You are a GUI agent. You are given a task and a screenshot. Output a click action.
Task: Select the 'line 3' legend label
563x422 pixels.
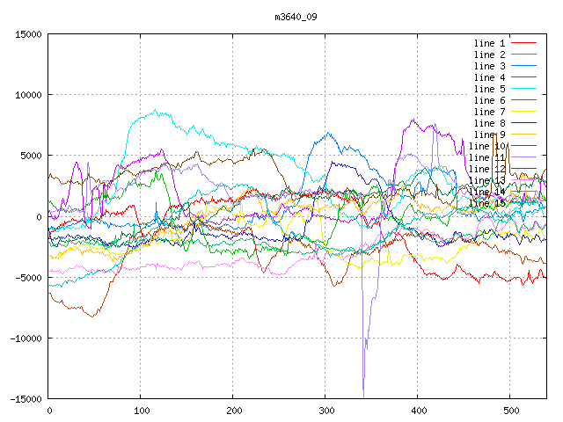click(x=489, y=66)
